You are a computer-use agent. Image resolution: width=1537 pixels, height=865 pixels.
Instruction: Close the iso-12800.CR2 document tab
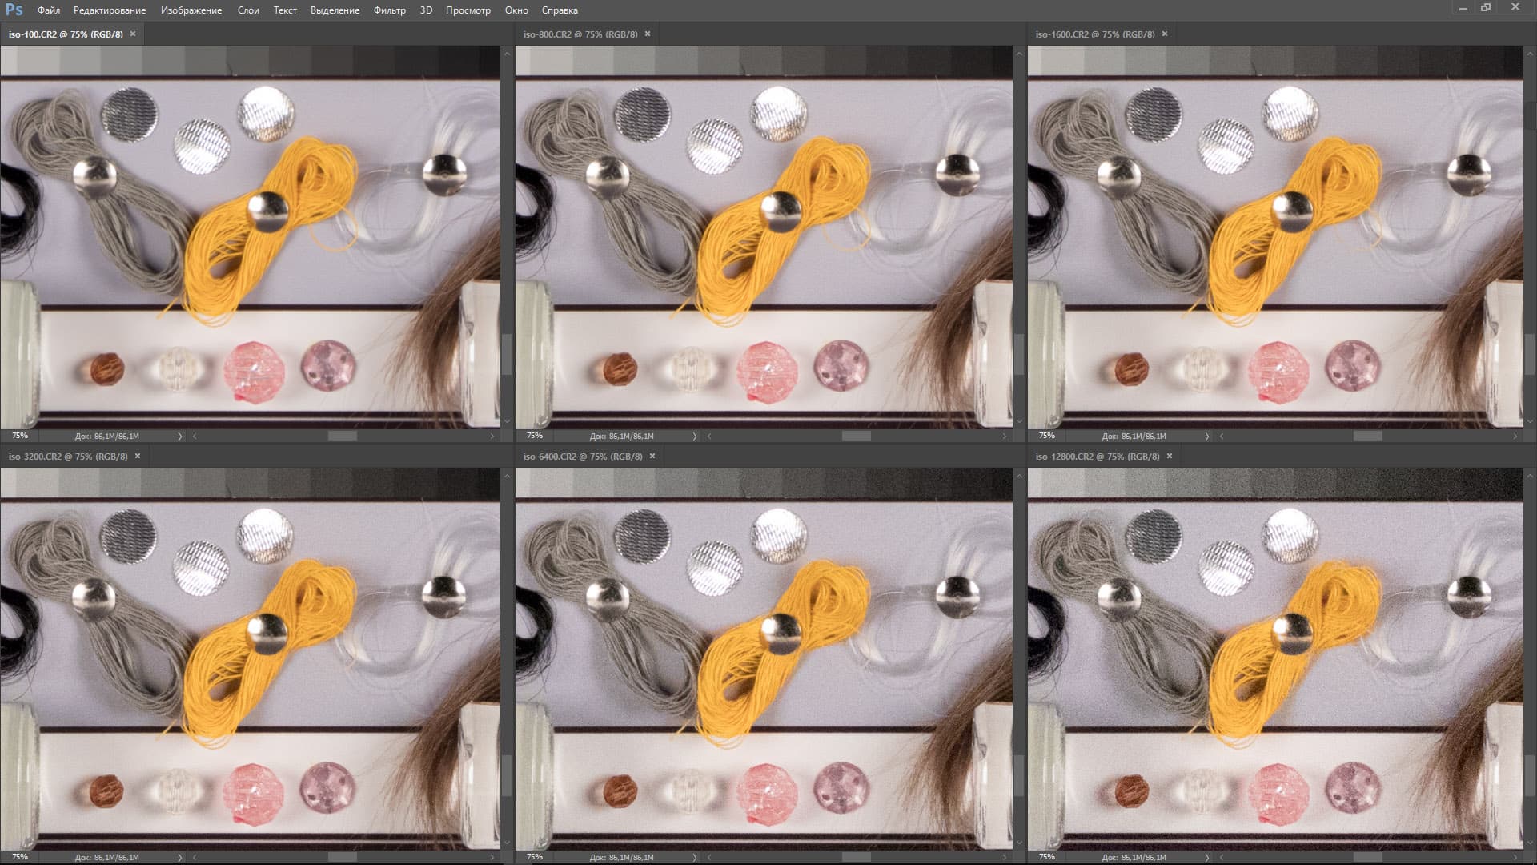pos(1170,456)
